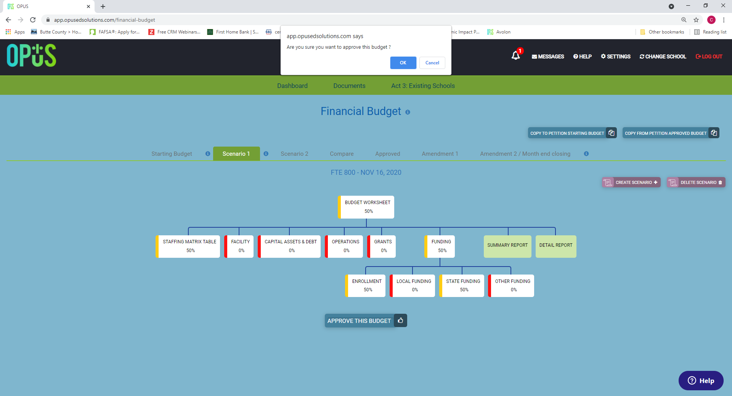Image resolution: width=732 pixels, height=396 pixels.
Task: Click the thumbs-up icon on Approve This Budget
Action: tap(400, 321)
